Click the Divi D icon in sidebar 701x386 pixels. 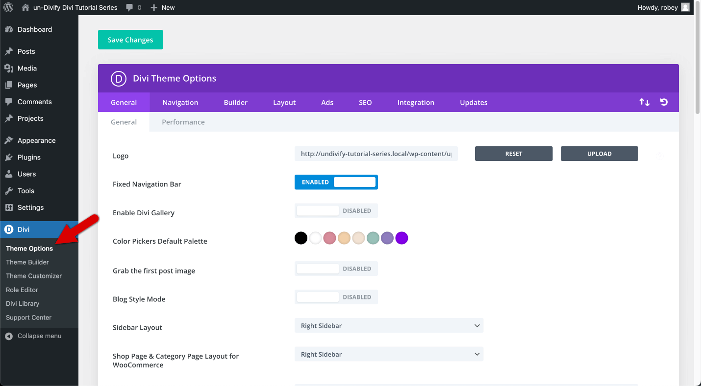point(9,229)
